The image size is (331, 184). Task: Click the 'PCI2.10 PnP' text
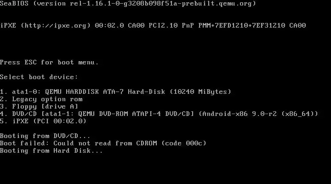(x=171, y=26)
